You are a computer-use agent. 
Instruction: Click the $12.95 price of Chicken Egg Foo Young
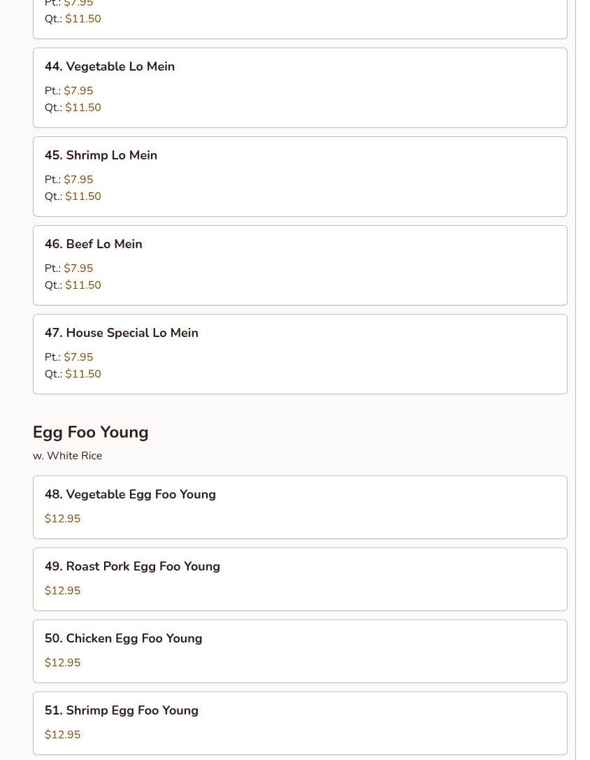point(62,663)
